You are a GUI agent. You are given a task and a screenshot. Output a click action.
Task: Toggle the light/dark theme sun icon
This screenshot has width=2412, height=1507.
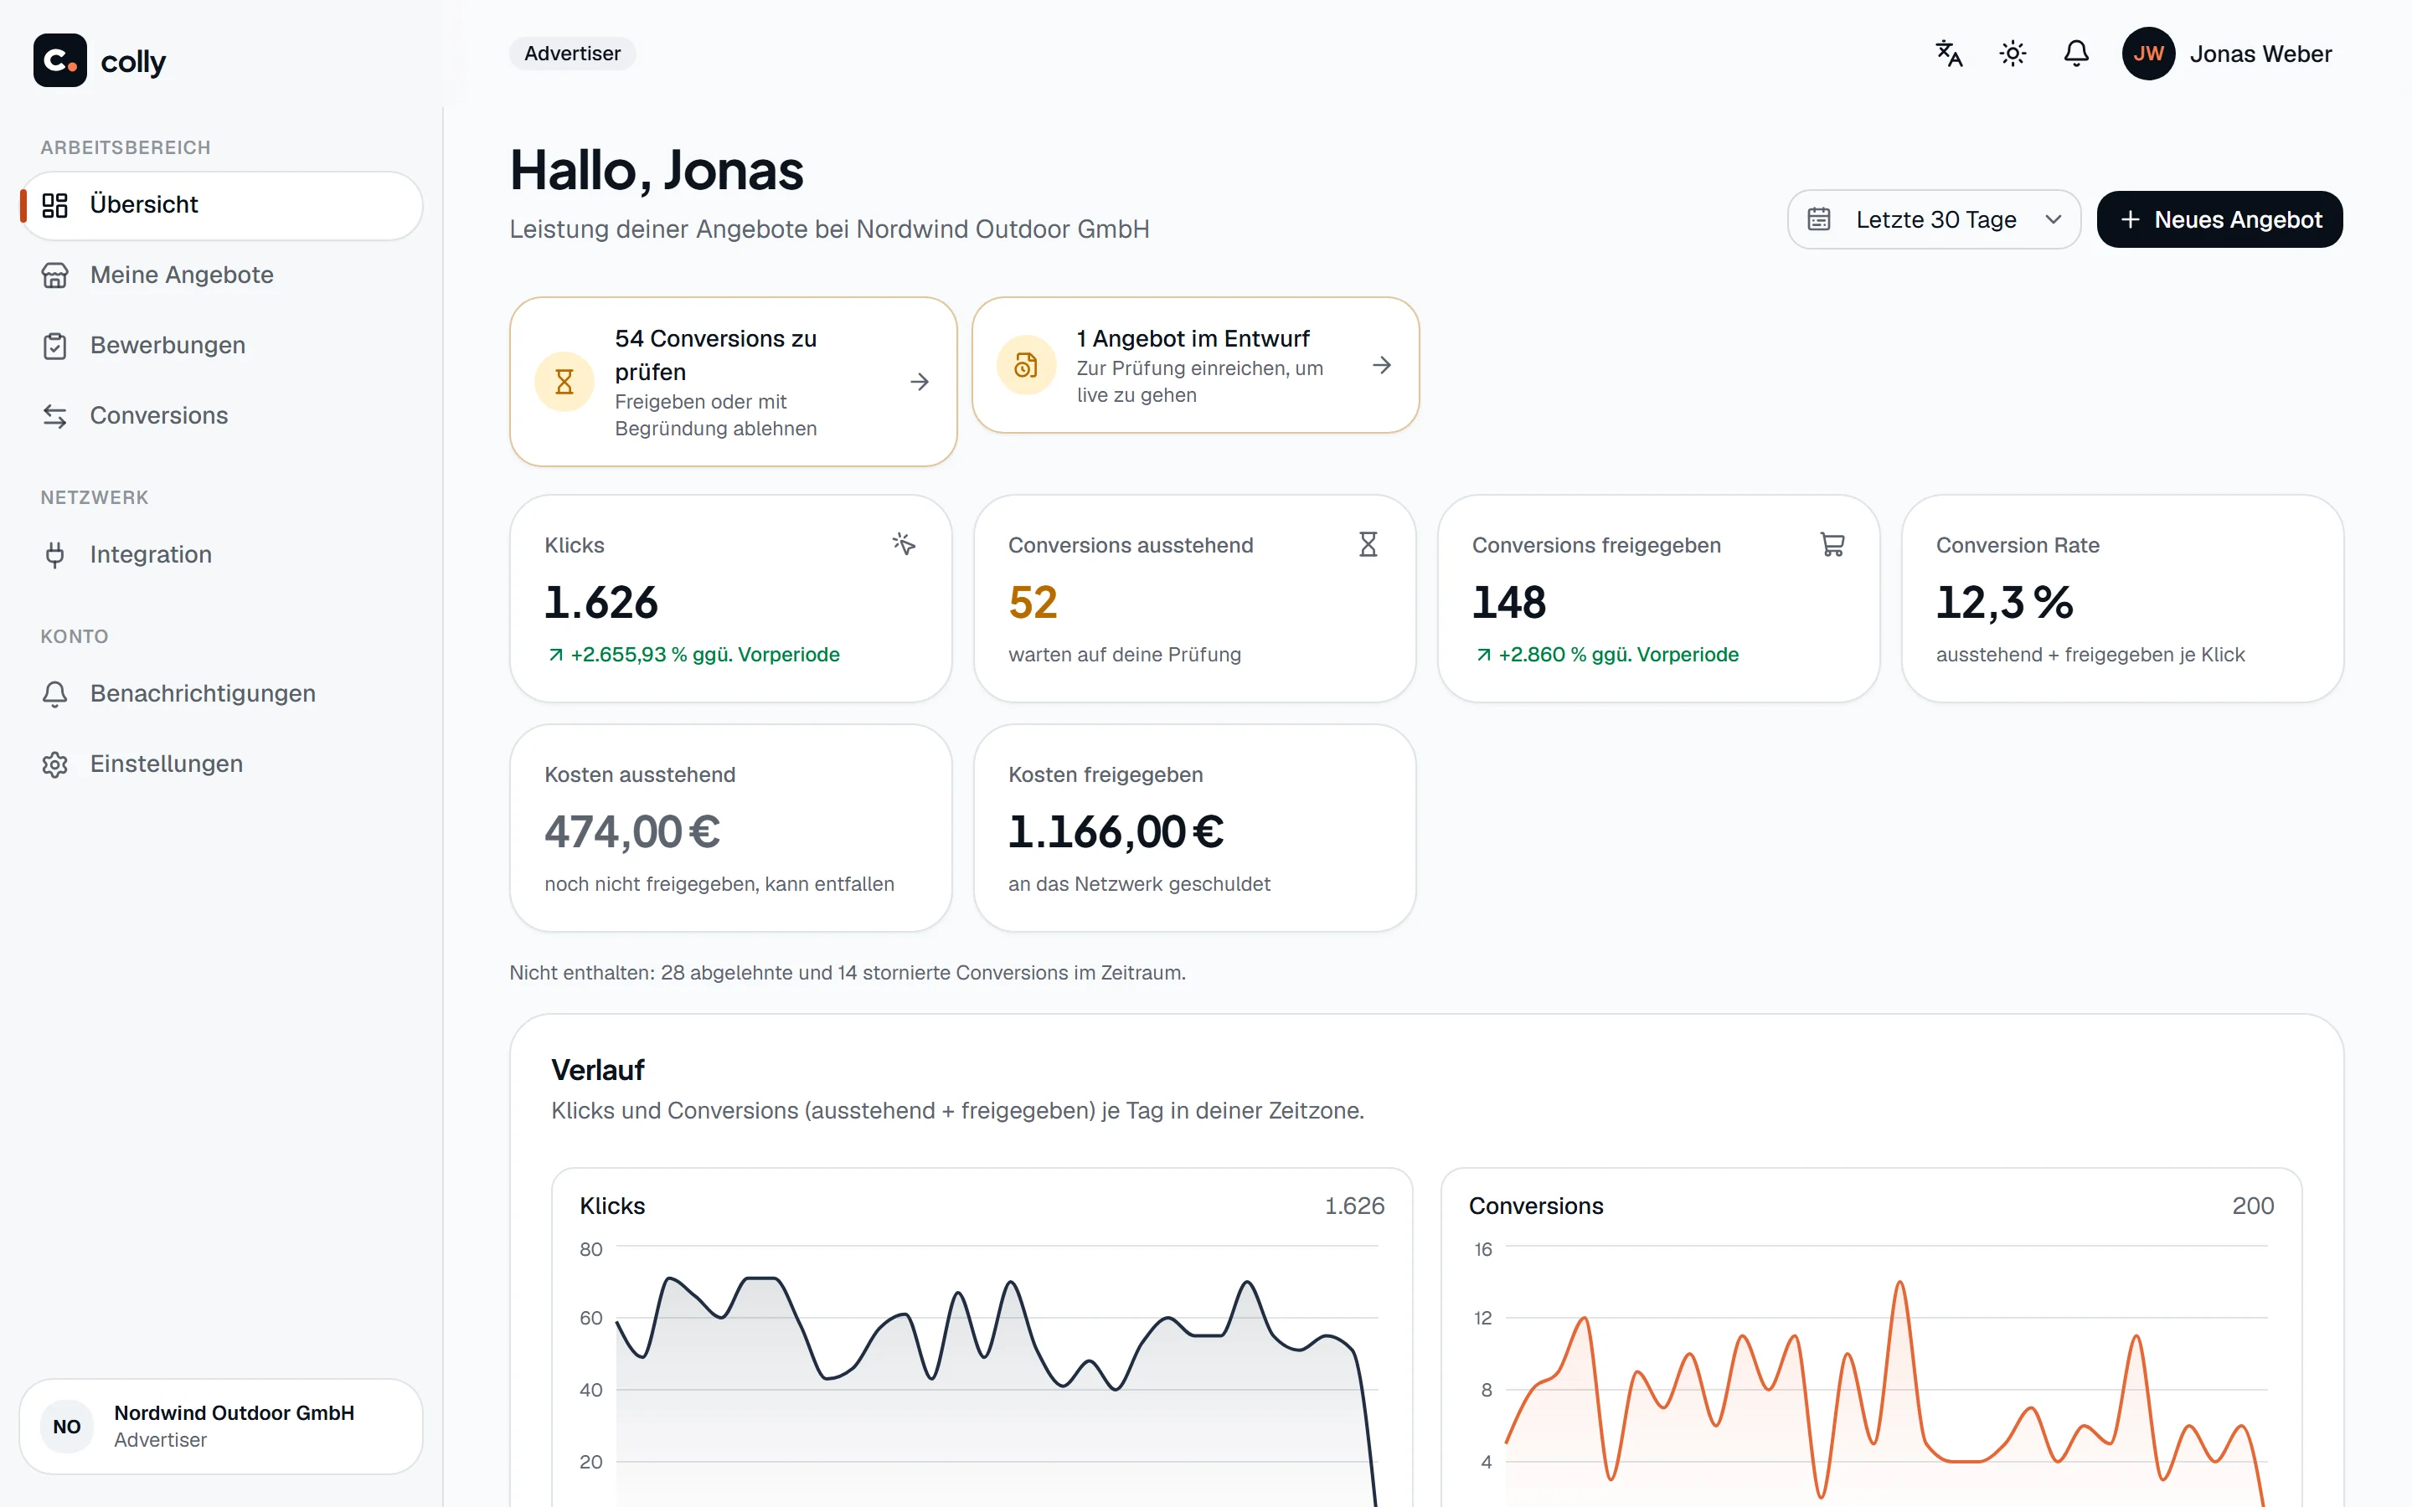pos(2013,54)
